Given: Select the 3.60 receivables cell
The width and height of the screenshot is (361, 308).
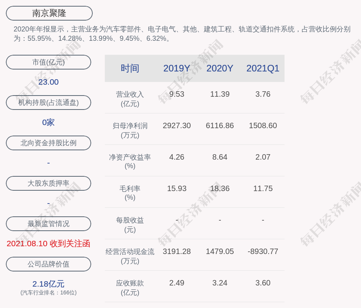Looking at the screenshot, I should click(263, 283).
